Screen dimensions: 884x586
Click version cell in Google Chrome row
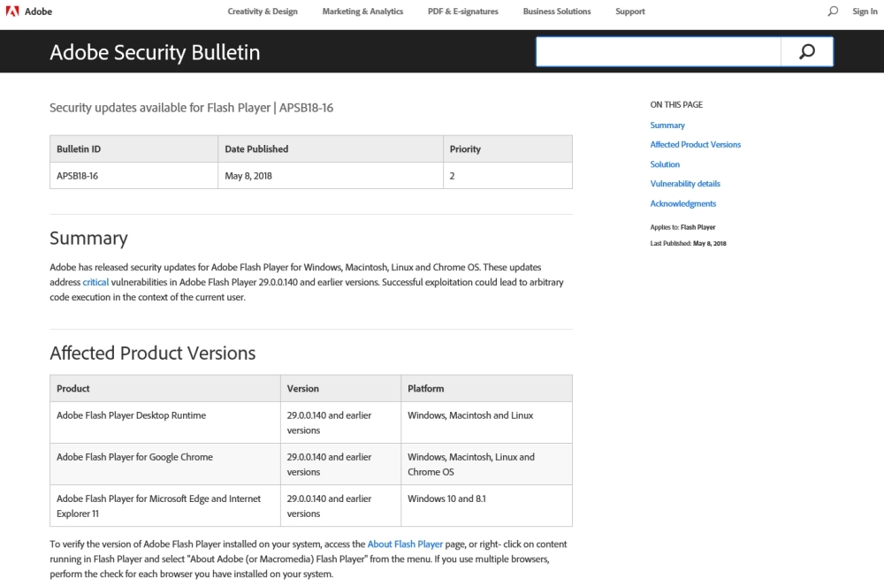[340, 464]
